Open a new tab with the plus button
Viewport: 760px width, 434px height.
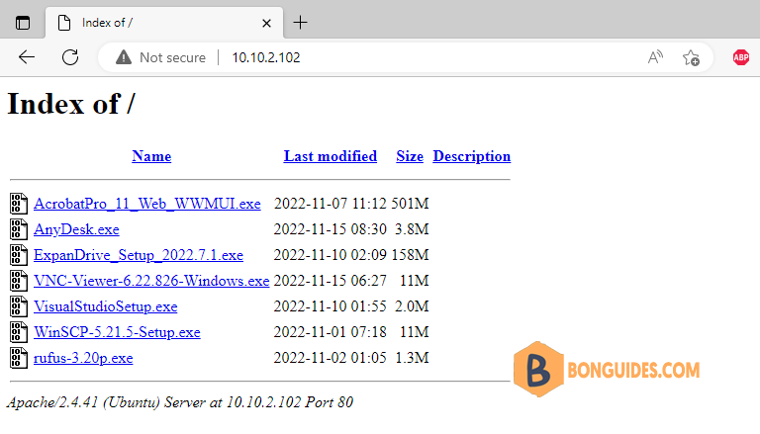300,23
